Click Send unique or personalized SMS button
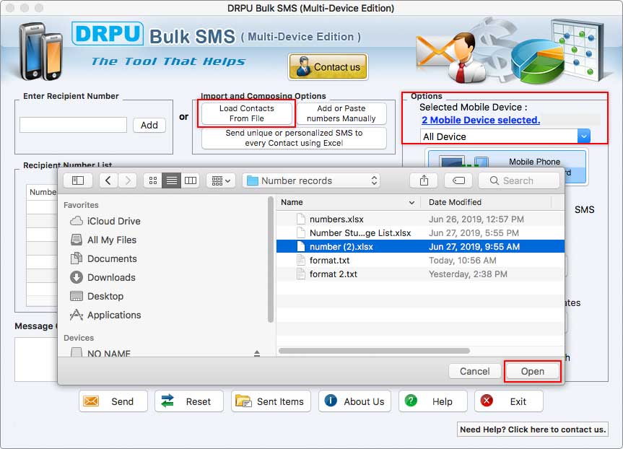This screenshot has width=623, height=449. tap(294, 138)
